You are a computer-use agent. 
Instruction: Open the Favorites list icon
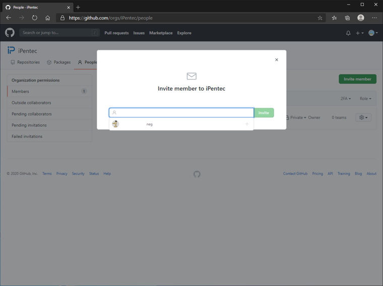(334, 18)
